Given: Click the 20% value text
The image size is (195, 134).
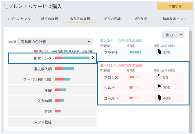Looking at the screenshot, I should (167, 88).
